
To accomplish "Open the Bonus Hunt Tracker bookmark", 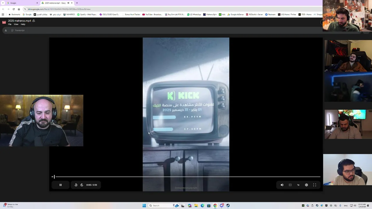I will (x=131, y=15).
